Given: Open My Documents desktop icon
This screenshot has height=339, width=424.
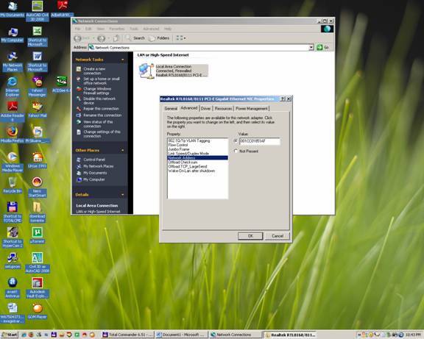Looking at the screenshot, I should [x=13, y=9].
